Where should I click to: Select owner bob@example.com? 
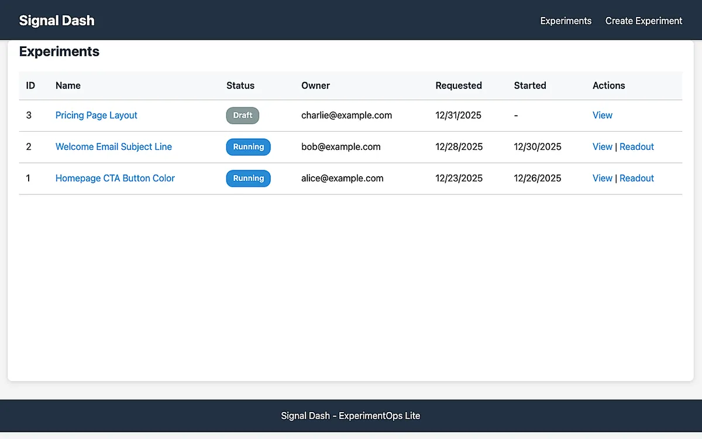pyautogui.click(x=341, y=147)
